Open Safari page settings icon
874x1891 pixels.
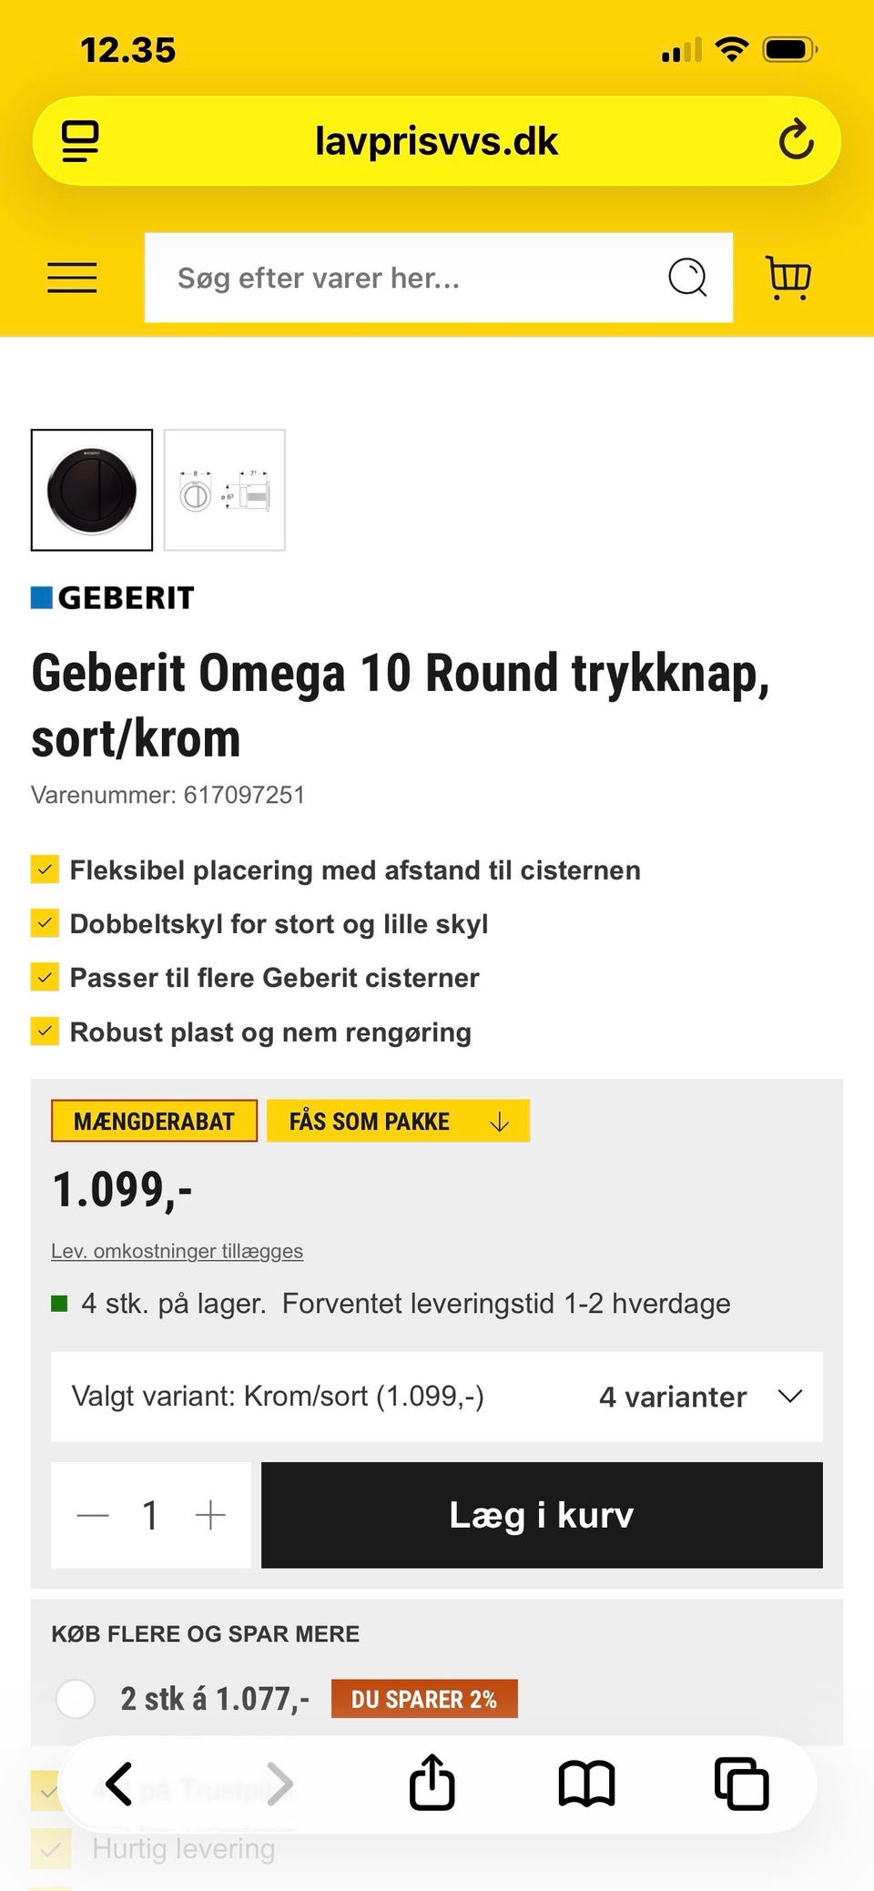[x=80, y=141]
